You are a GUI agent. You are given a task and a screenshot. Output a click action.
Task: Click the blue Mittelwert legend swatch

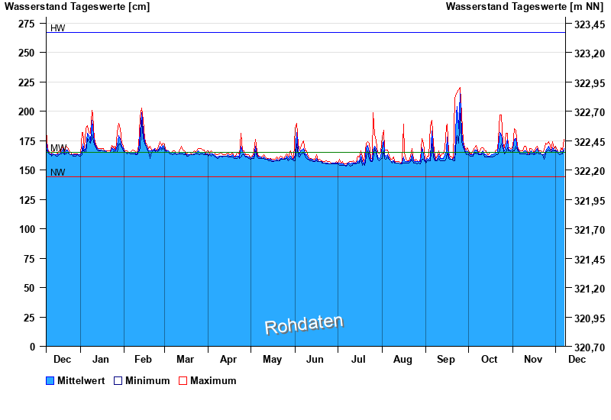tap(50, 380)
